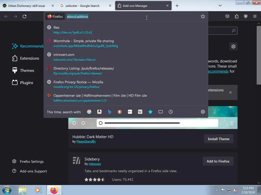The height and width of the screenshot is (195, 261).
Task: Close the unlocker Google Search tab
Action: tap(110, 6)
